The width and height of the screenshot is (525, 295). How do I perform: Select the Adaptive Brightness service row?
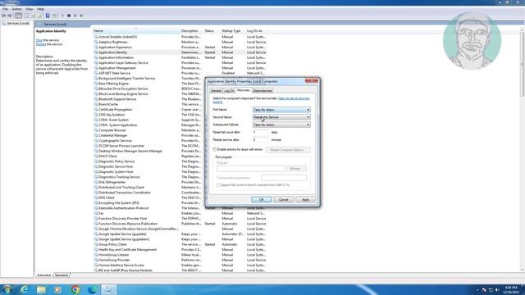pos(180,42)
